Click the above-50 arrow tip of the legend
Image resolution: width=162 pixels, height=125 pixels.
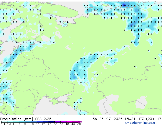pyautogui.click(x=81, y=122)
